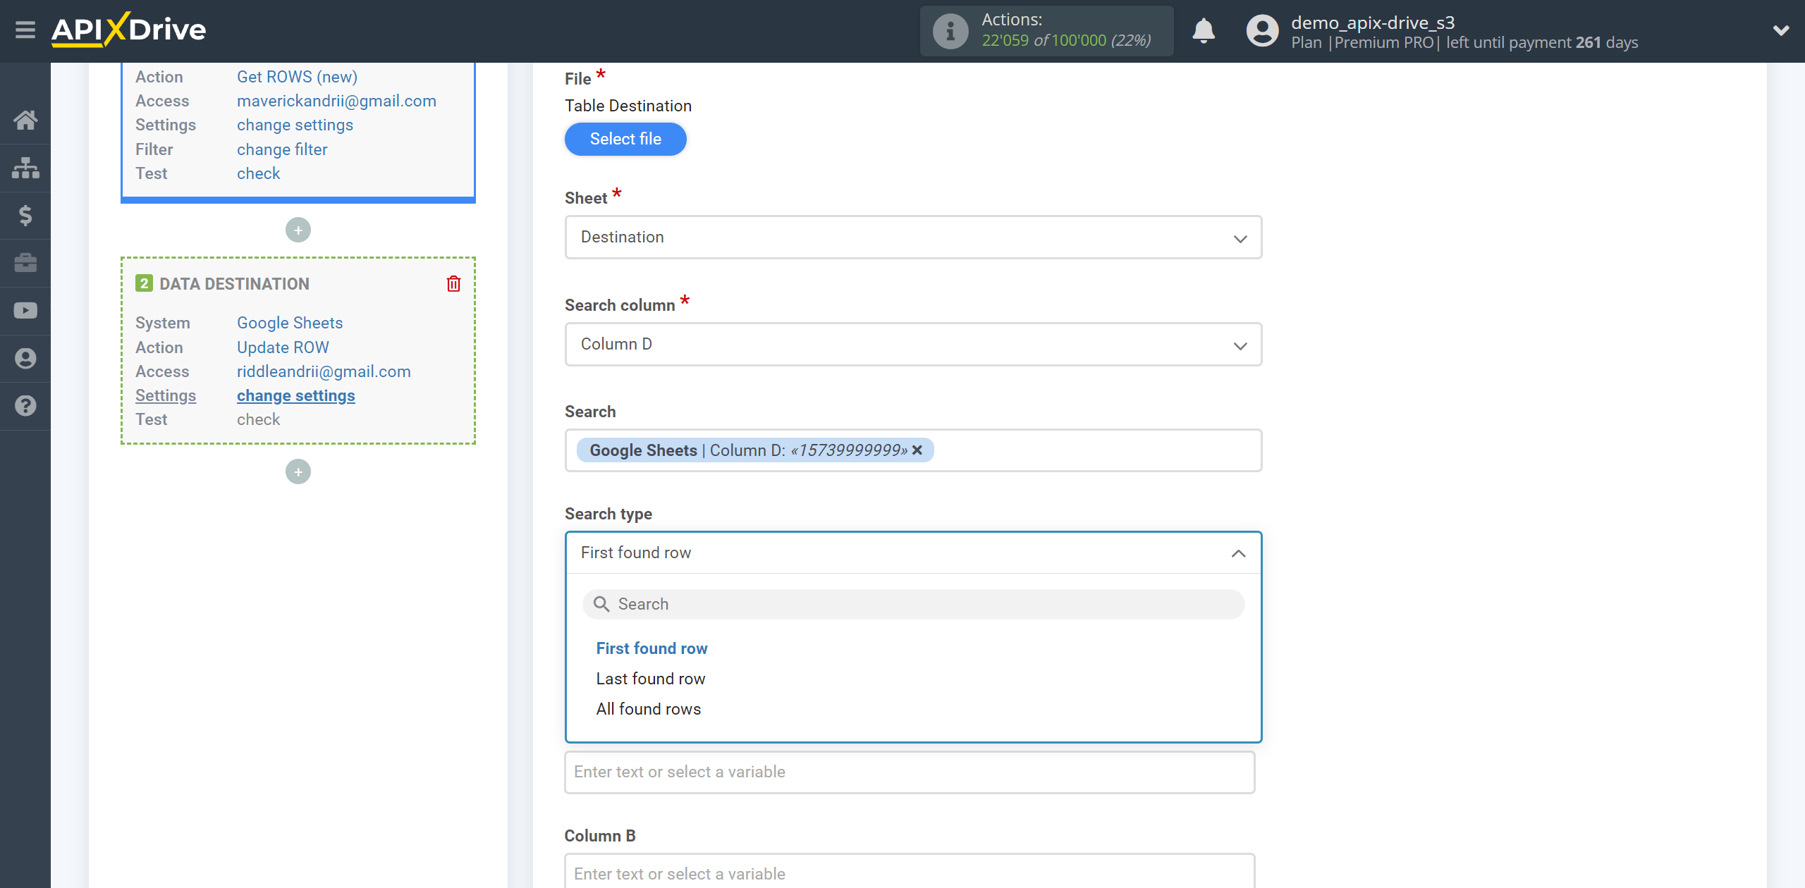Open the notifications bell
Screen dimensions: 1805x888
click(x=1204, y=31)
